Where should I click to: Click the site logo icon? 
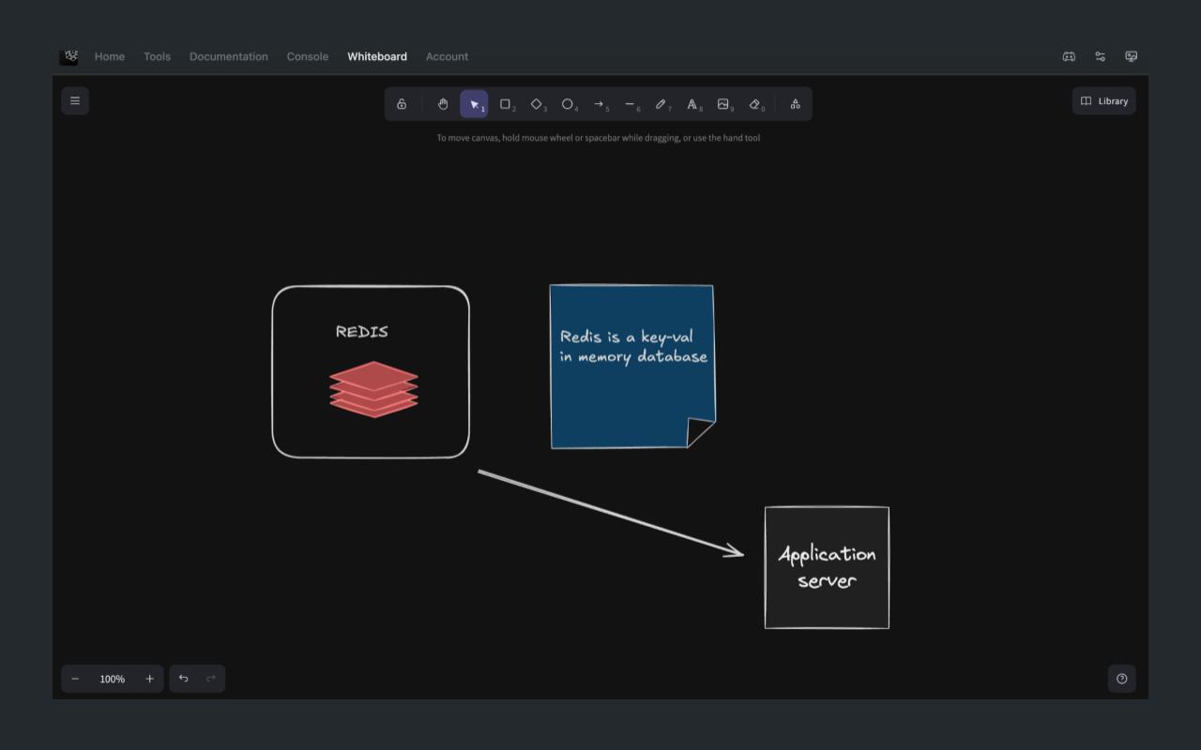69,56
